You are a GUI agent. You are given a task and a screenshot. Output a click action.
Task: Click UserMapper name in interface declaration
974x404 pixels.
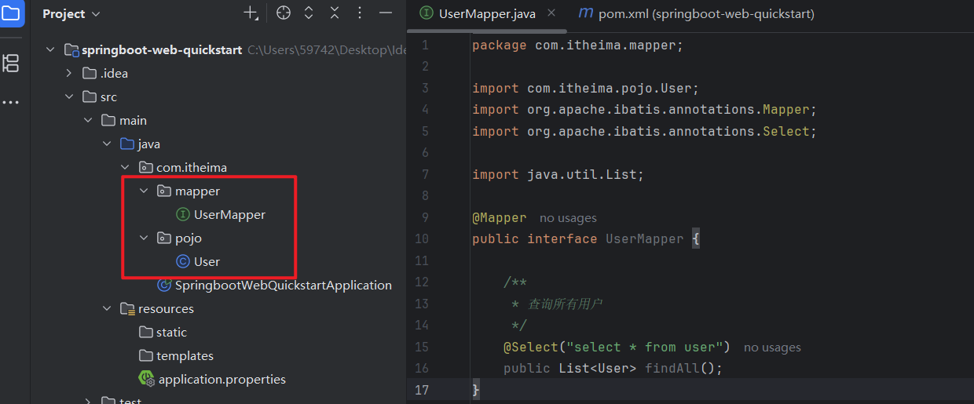pyautogui.click(x=645, y=239)
